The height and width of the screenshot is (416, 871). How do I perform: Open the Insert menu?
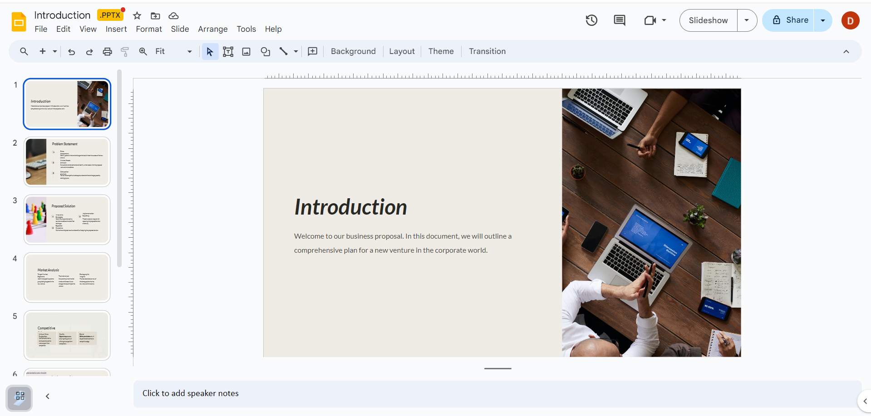[x=116, y=29]
